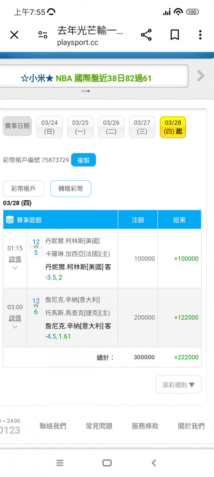The width and height of the screenshot is (214, 477).
Task: Open 彩幣帳戶 account button
Action: (x=23, y=188)
